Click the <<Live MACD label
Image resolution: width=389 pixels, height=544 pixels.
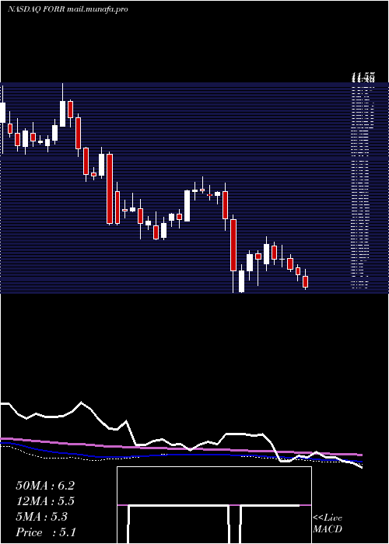tap(328, 524)
